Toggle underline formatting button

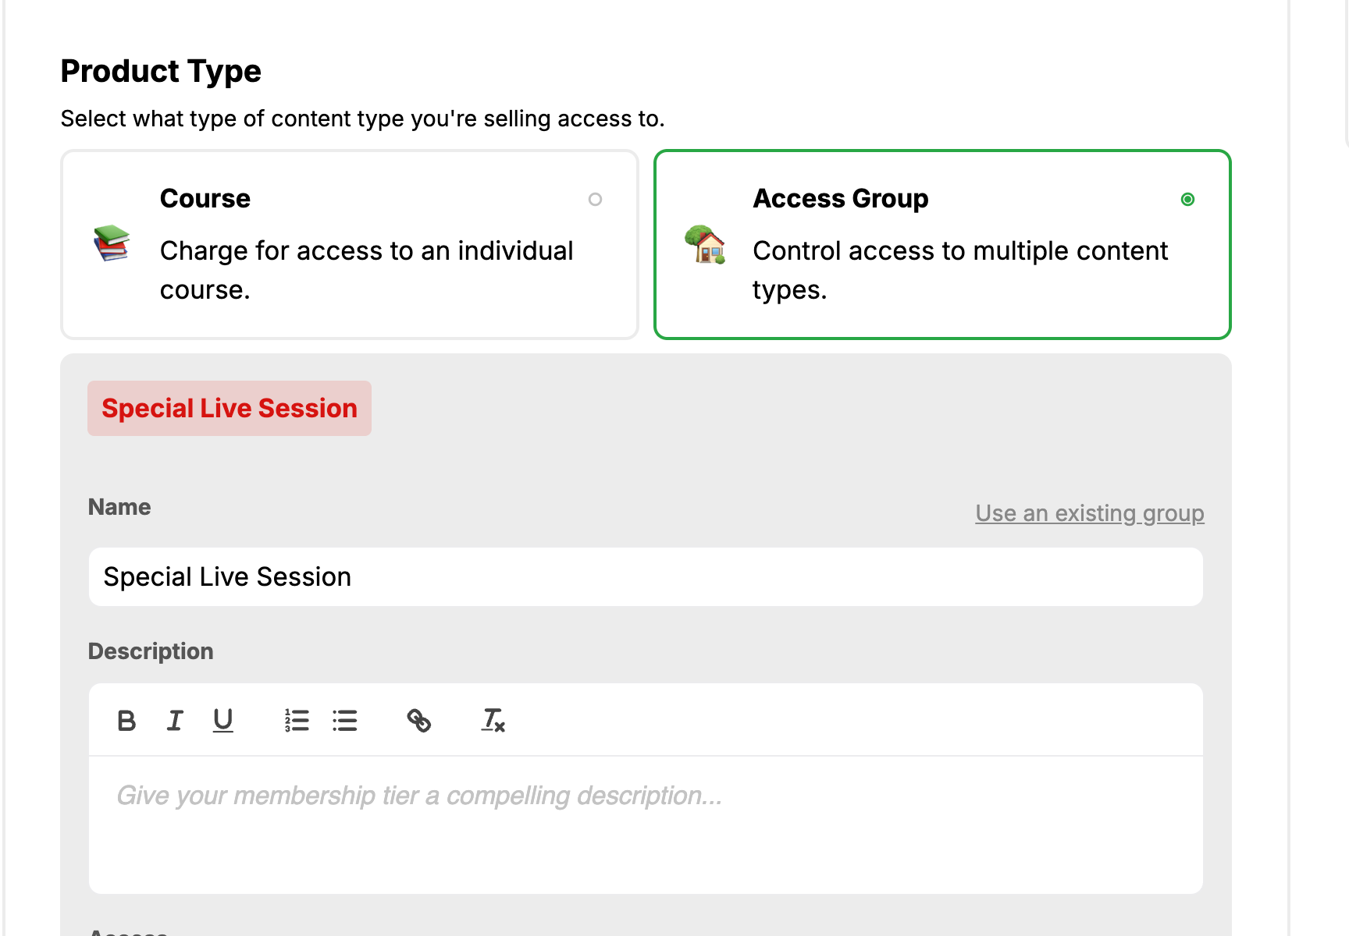[x=223, y=721]
